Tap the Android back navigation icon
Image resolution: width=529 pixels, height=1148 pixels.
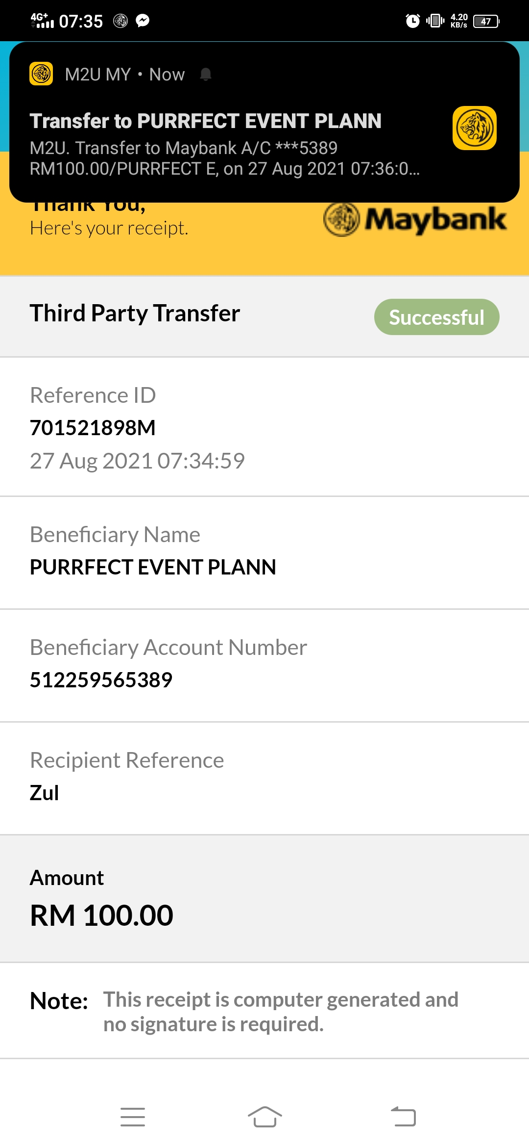click(x=403, y=1117)
